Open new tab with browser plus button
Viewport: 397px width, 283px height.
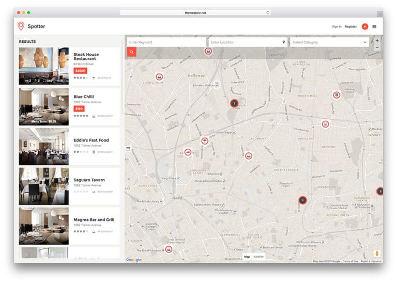coord(379,14)
